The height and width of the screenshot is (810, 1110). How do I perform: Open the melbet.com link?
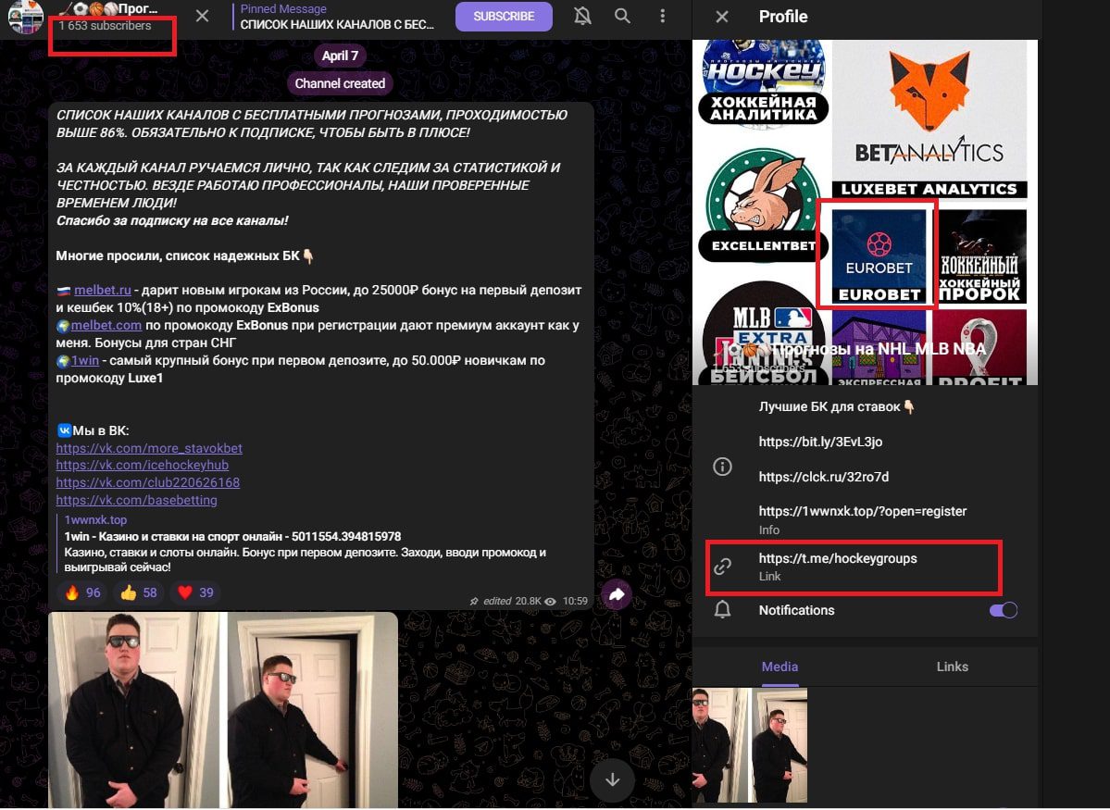pyautogui.click(x=106, y=325)
